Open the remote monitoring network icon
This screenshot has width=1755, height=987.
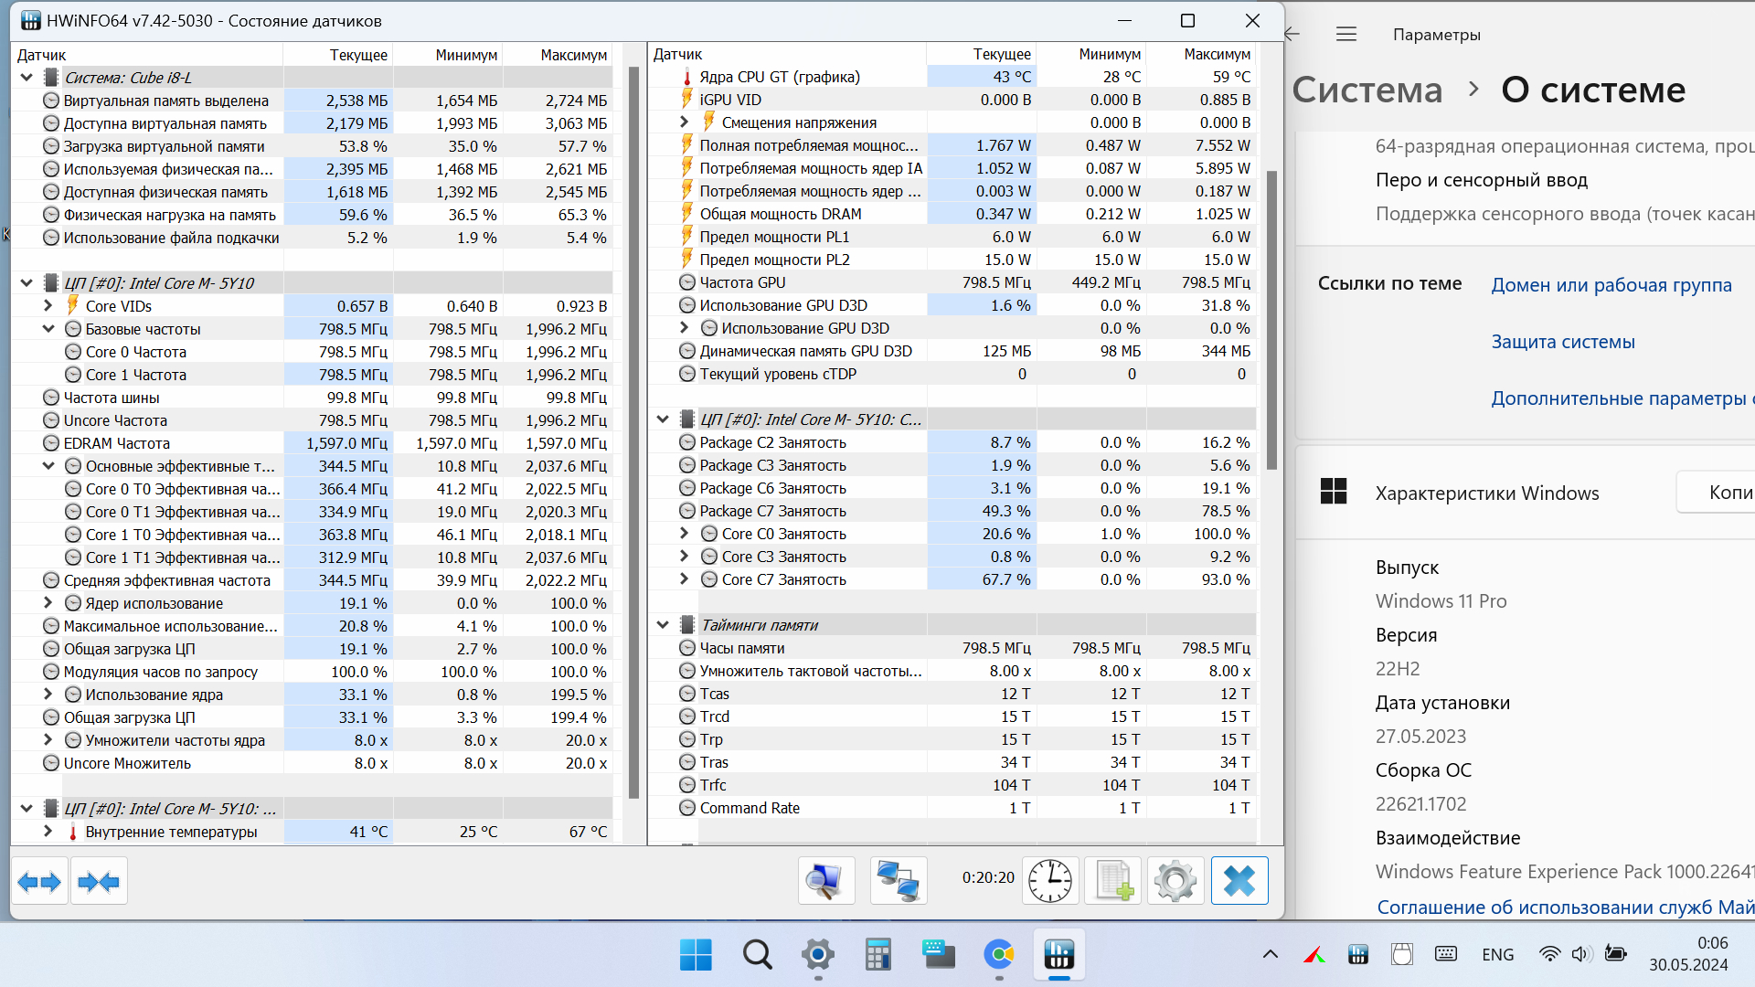click(x=898, y=881)
